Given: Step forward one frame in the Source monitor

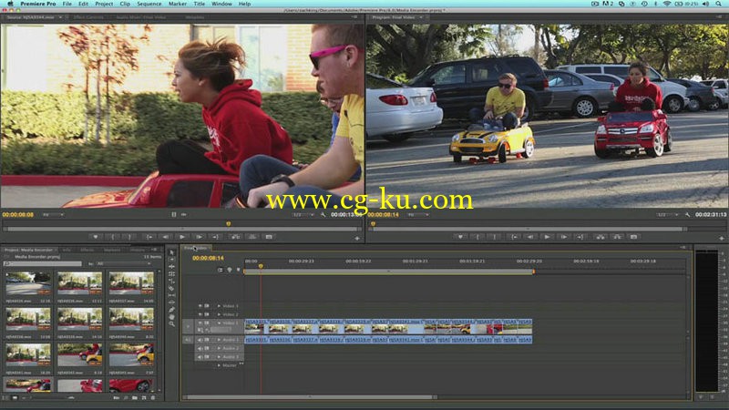Looking at the screenshot, I should 199,237.
